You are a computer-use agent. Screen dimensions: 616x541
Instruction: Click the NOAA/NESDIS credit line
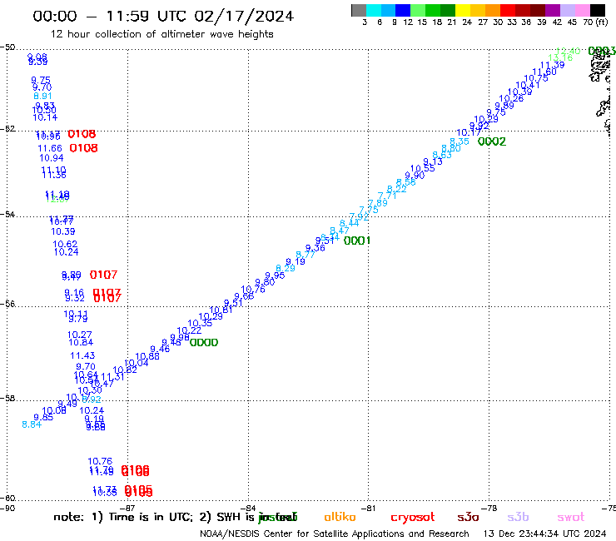pos(335,534)
